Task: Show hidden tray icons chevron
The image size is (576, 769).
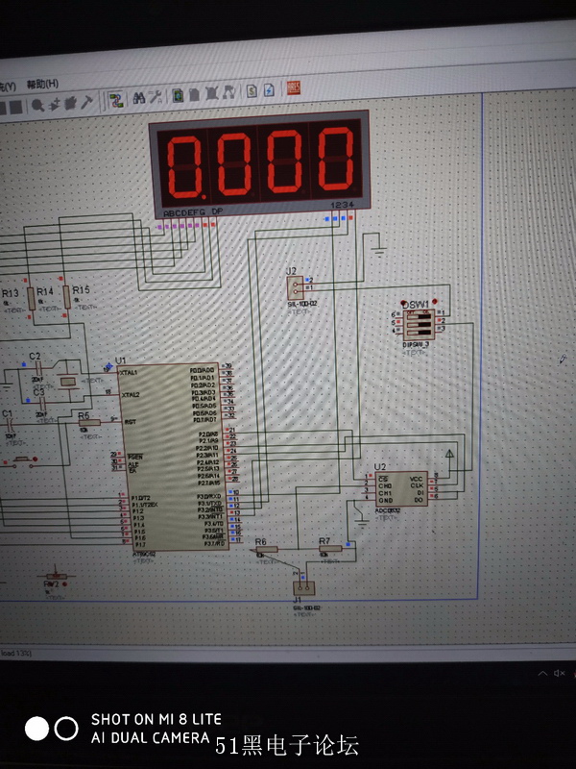Action: click(x=542, y=674)
